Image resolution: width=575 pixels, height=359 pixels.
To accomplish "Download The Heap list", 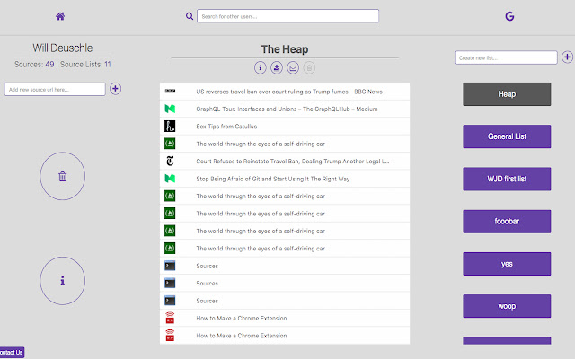I will tap(277, 68).
